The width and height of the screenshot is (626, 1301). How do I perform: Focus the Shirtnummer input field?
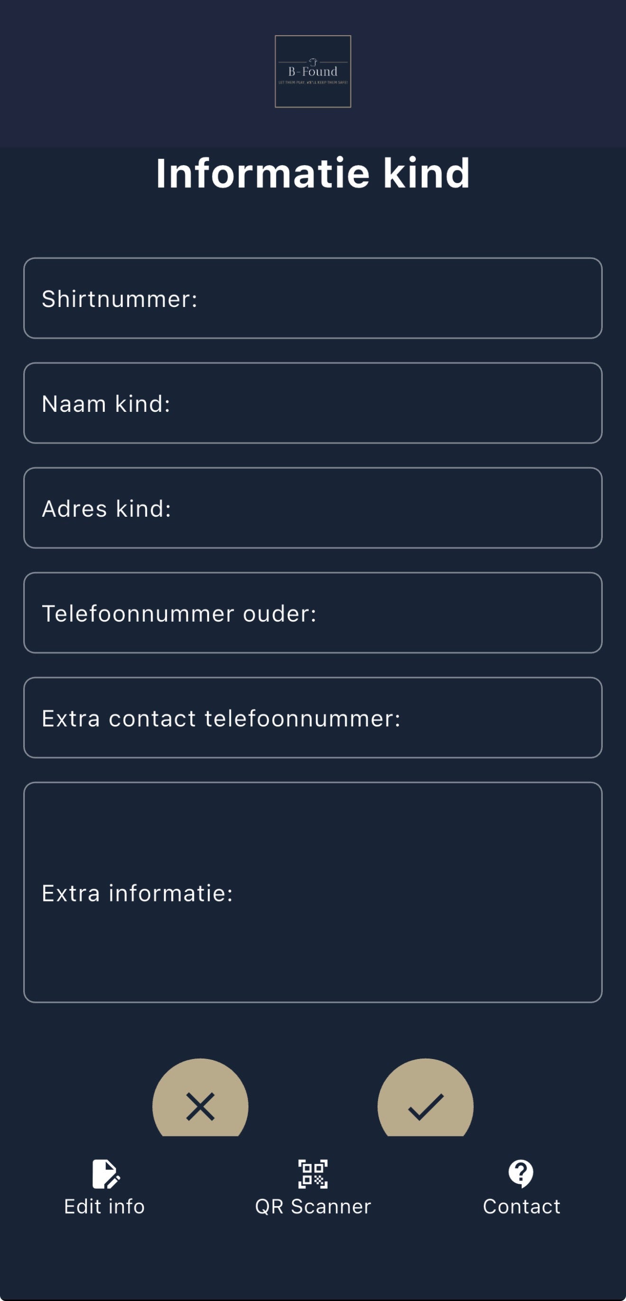(x=313, y=298)
